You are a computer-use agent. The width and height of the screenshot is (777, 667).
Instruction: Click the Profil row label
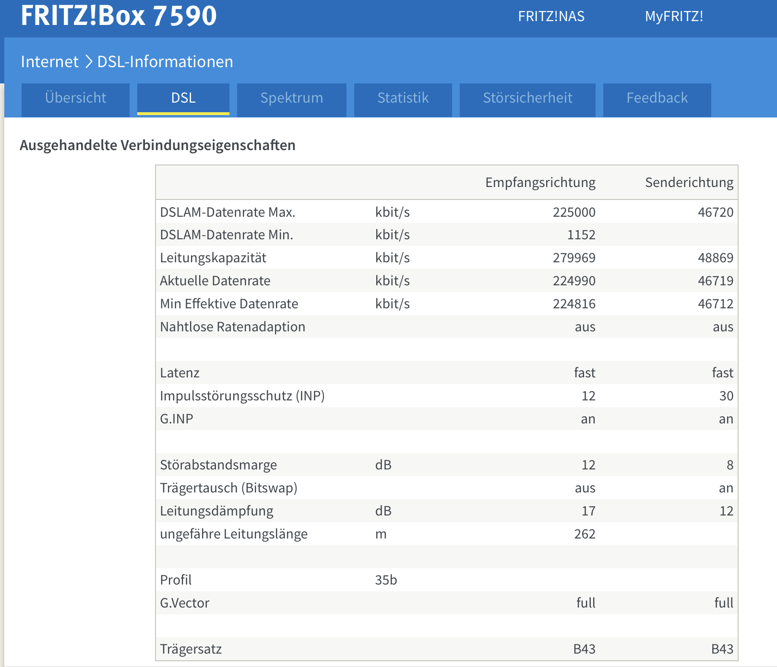(176, 580)
